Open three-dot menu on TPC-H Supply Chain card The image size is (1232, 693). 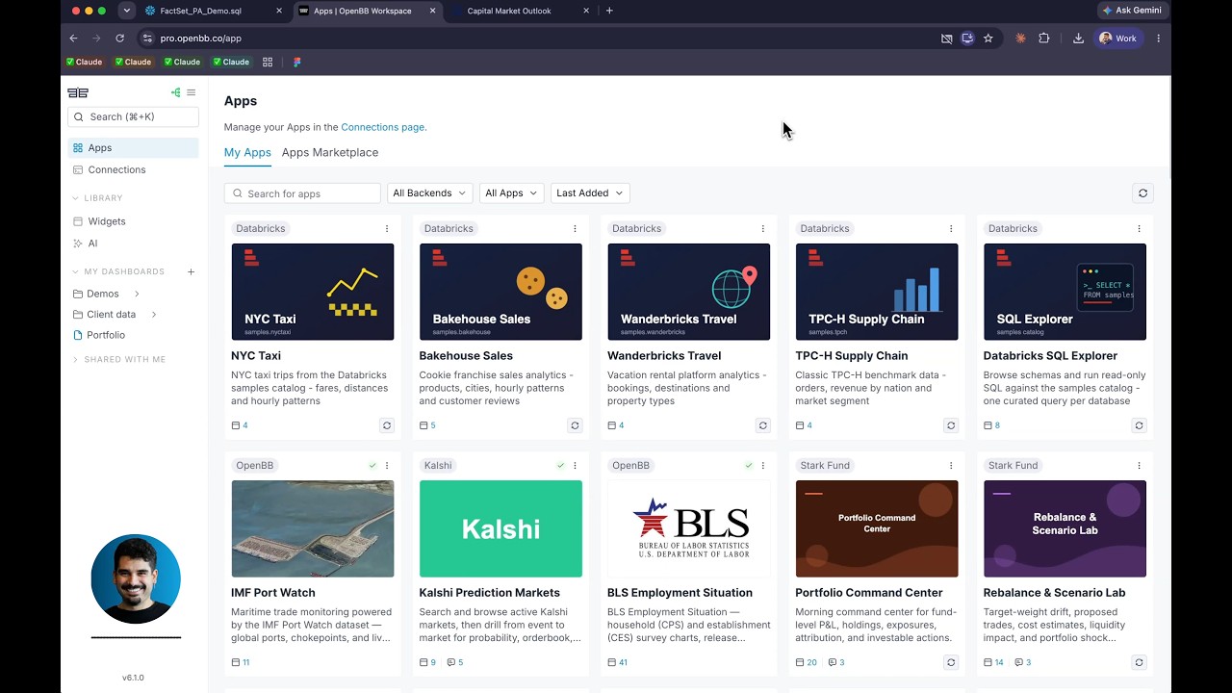coord(951,229)
